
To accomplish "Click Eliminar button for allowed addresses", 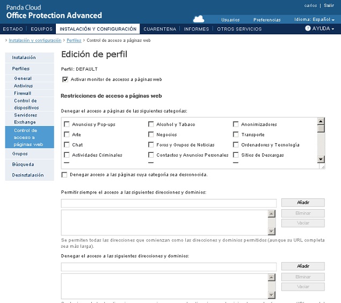I will pos(303,213).
